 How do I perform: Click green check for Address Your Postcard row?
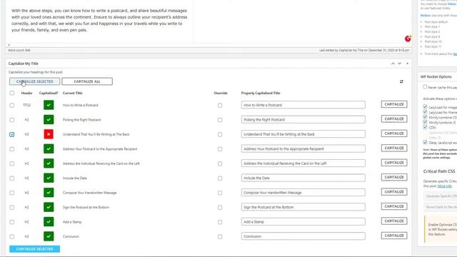point(49,148)
